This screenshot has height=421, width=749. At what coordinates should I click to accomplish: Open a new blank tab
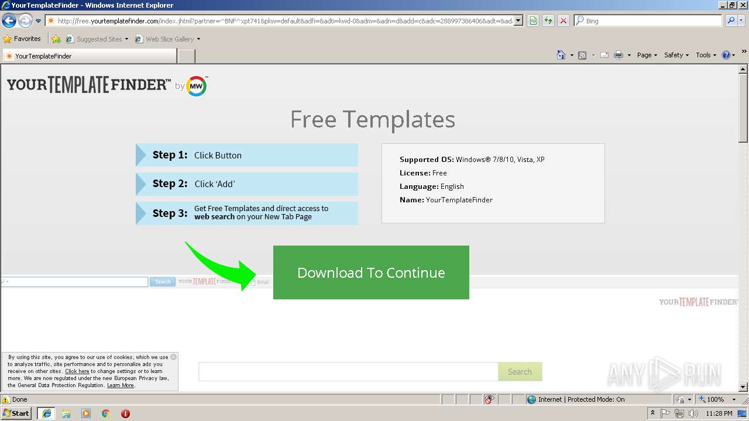[x=186, y=56]
